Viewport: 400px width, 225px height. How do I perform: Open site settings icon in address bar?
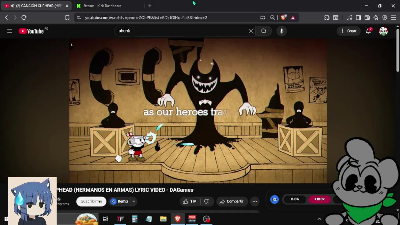click(78, 18)
